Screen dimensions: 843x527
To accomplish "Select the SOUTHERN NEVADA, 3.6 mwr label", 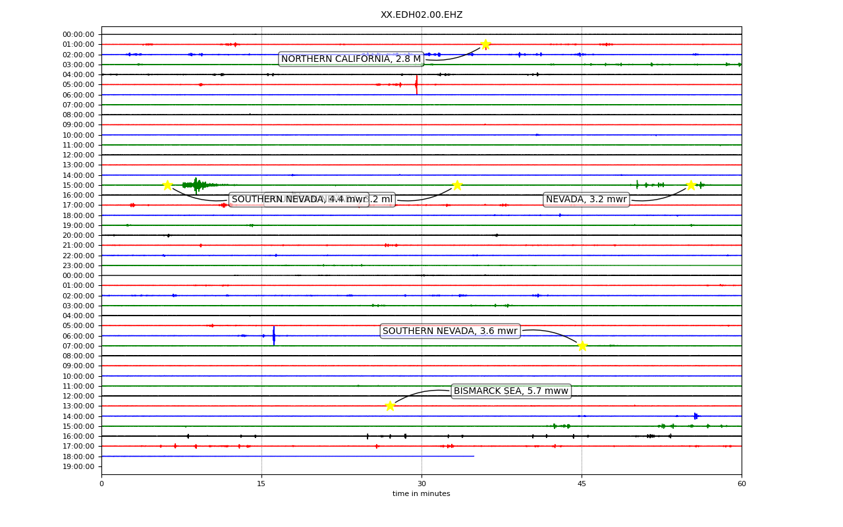I will pos(450,331).
